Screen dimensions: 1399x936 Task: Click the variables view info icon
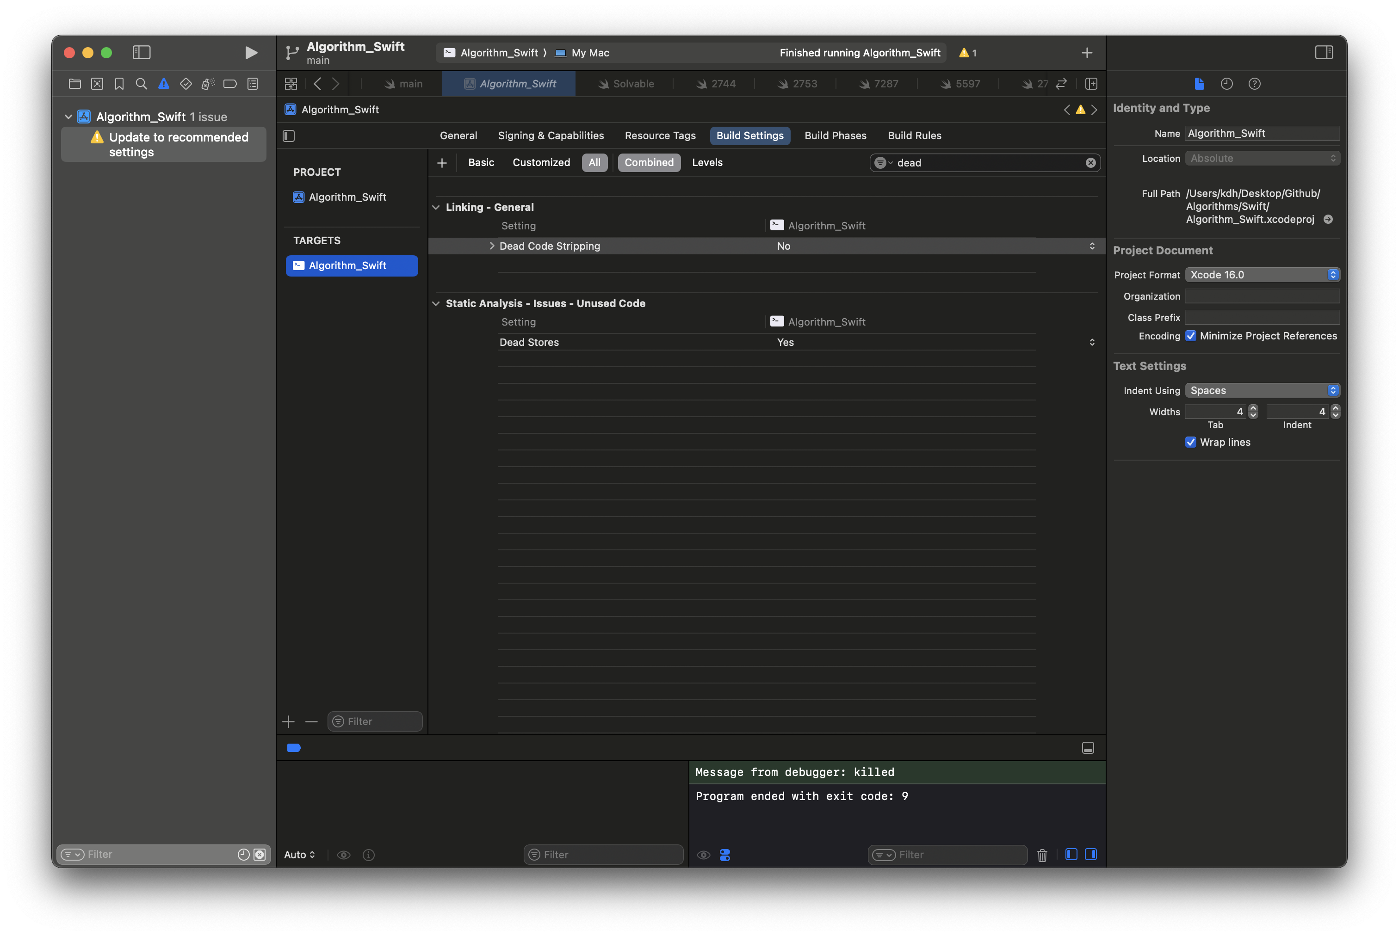pos(368,855)
